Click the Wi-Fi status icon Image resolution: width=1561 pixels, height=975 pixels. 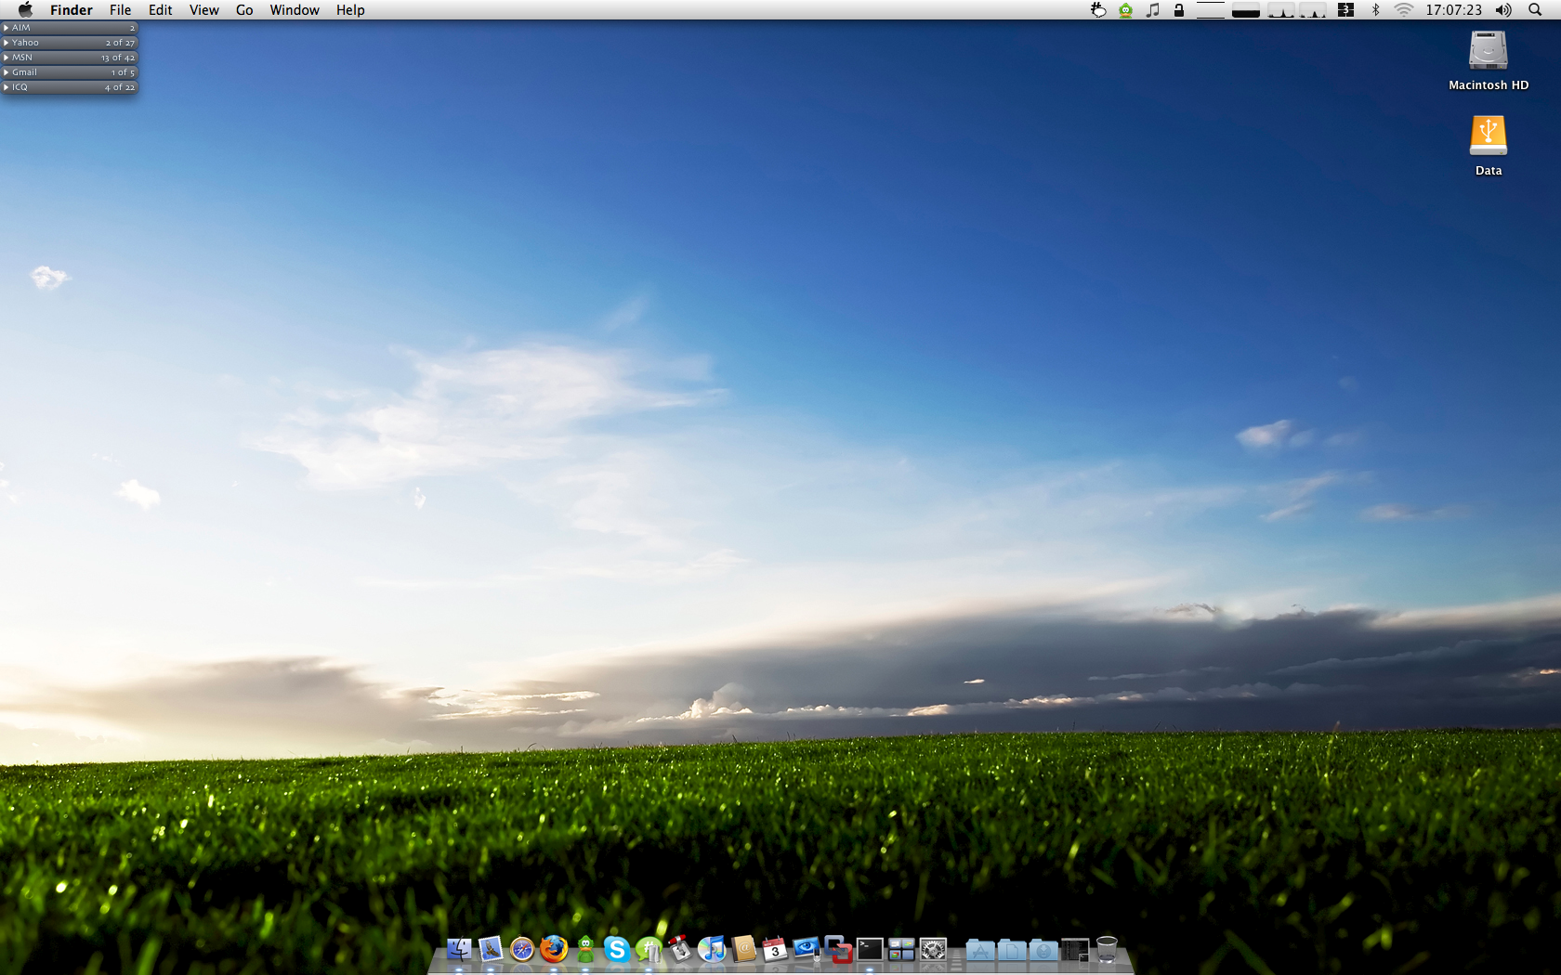[1403, 10]
